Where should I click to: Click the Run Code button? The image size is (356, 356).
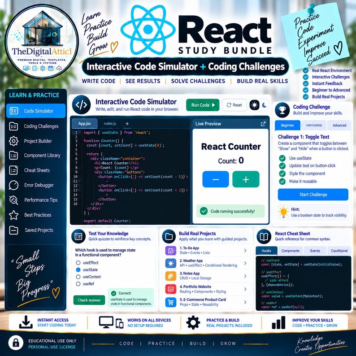pos(203,105)
